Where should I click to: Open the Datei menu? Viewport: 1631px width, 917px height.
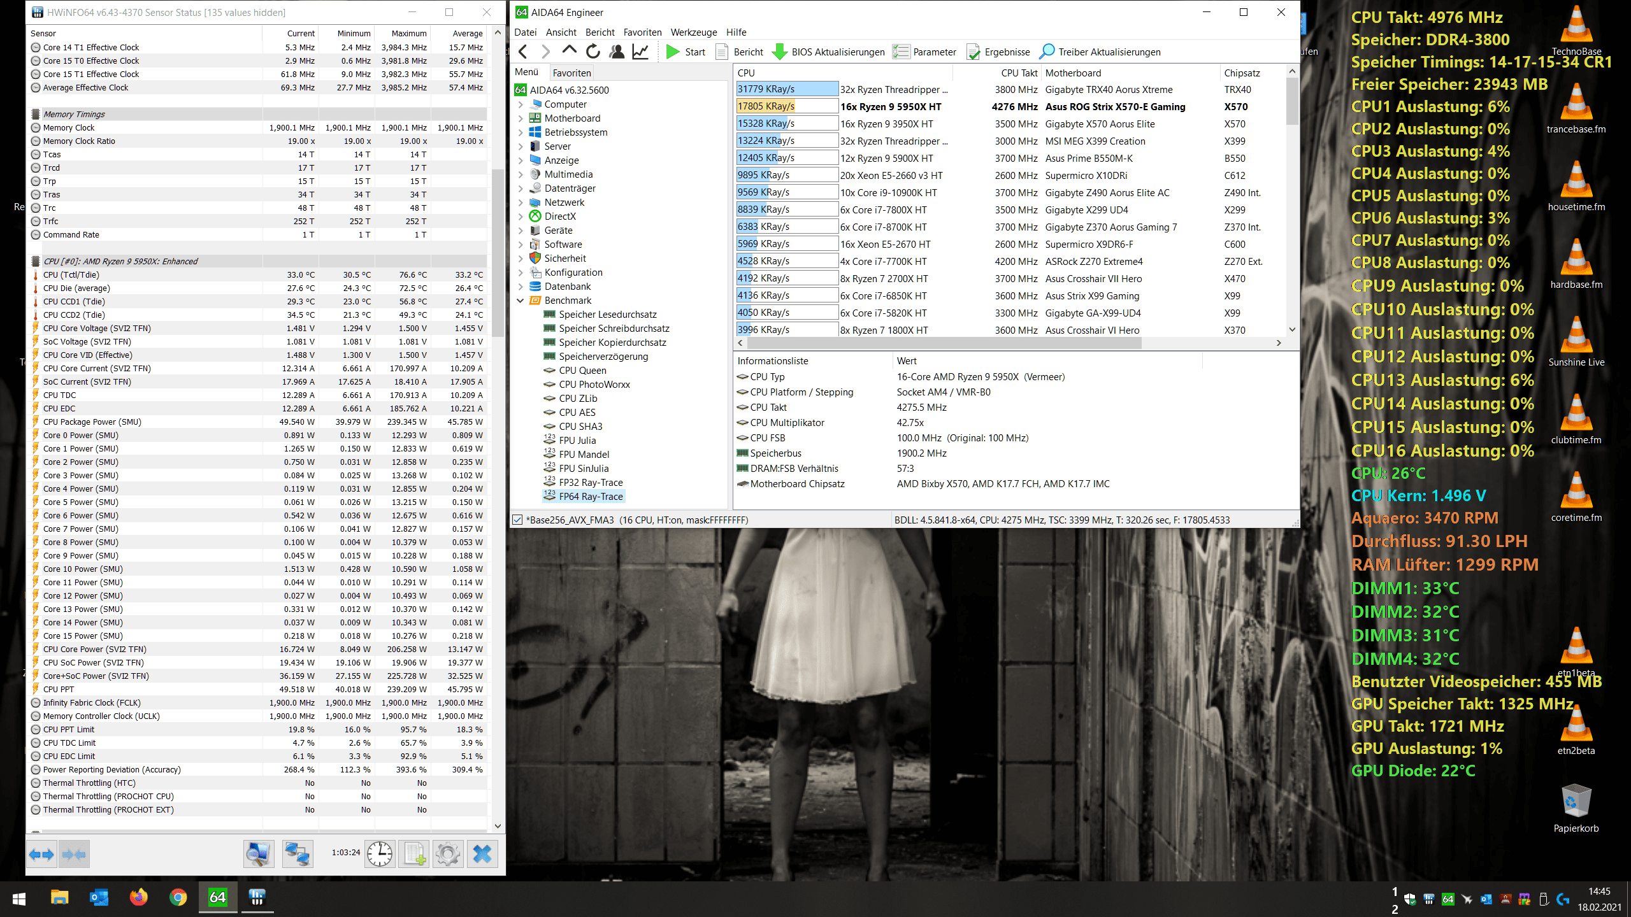tap(526, 32)
